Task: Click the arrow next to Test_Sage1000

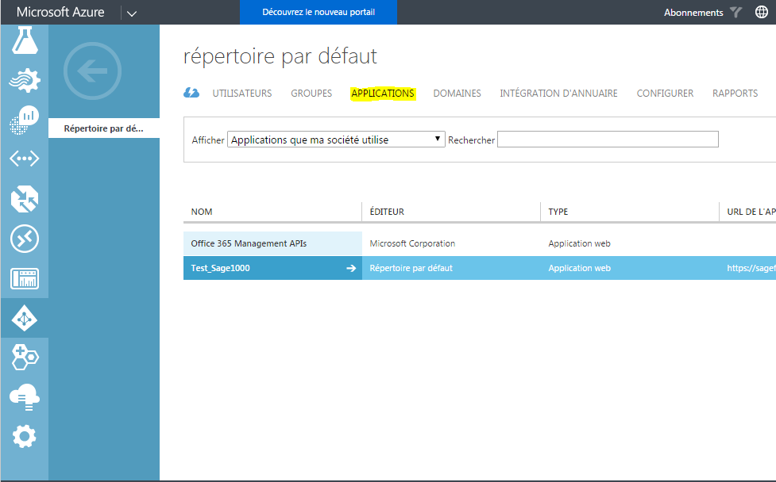Action: (x=351, y=268)
